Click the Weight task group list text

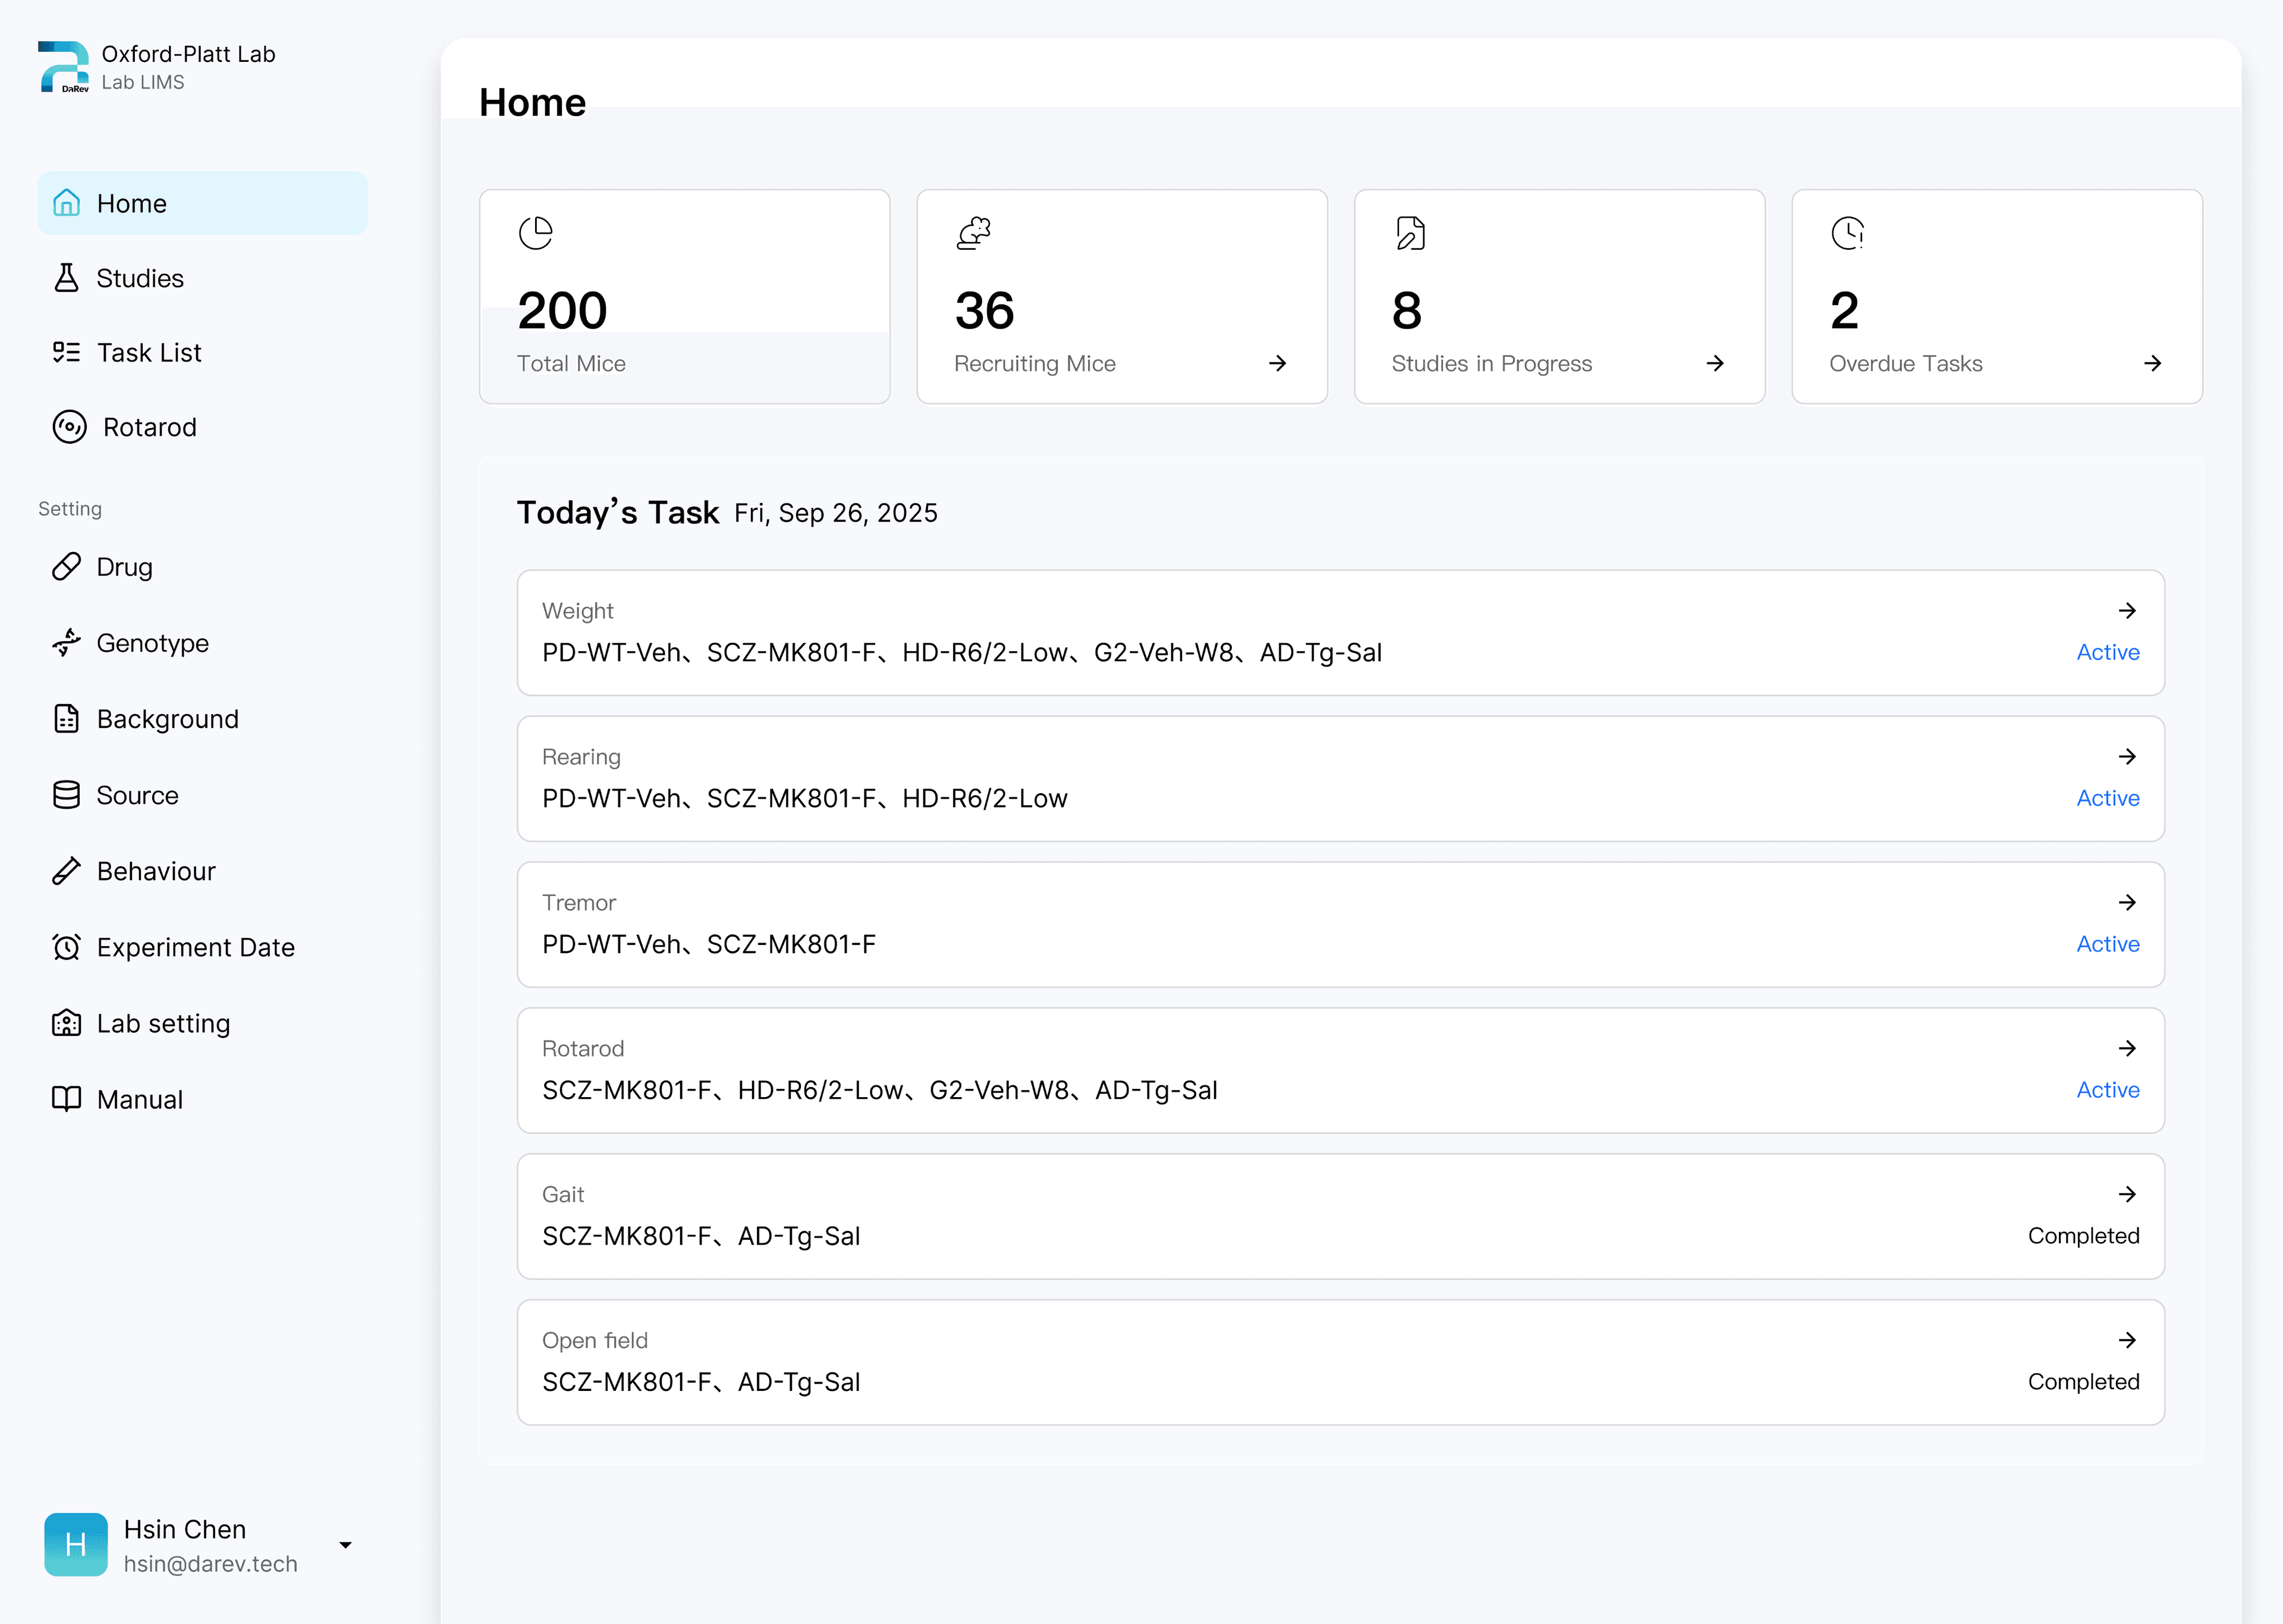point(961,652)
